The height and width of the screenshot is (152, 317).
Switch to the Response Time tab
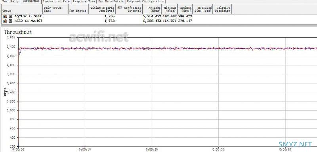pyautogui.click(x=84, y=2)
